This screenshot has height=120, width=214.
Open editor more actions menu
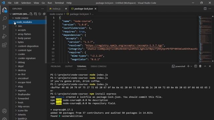coord(210,9)
